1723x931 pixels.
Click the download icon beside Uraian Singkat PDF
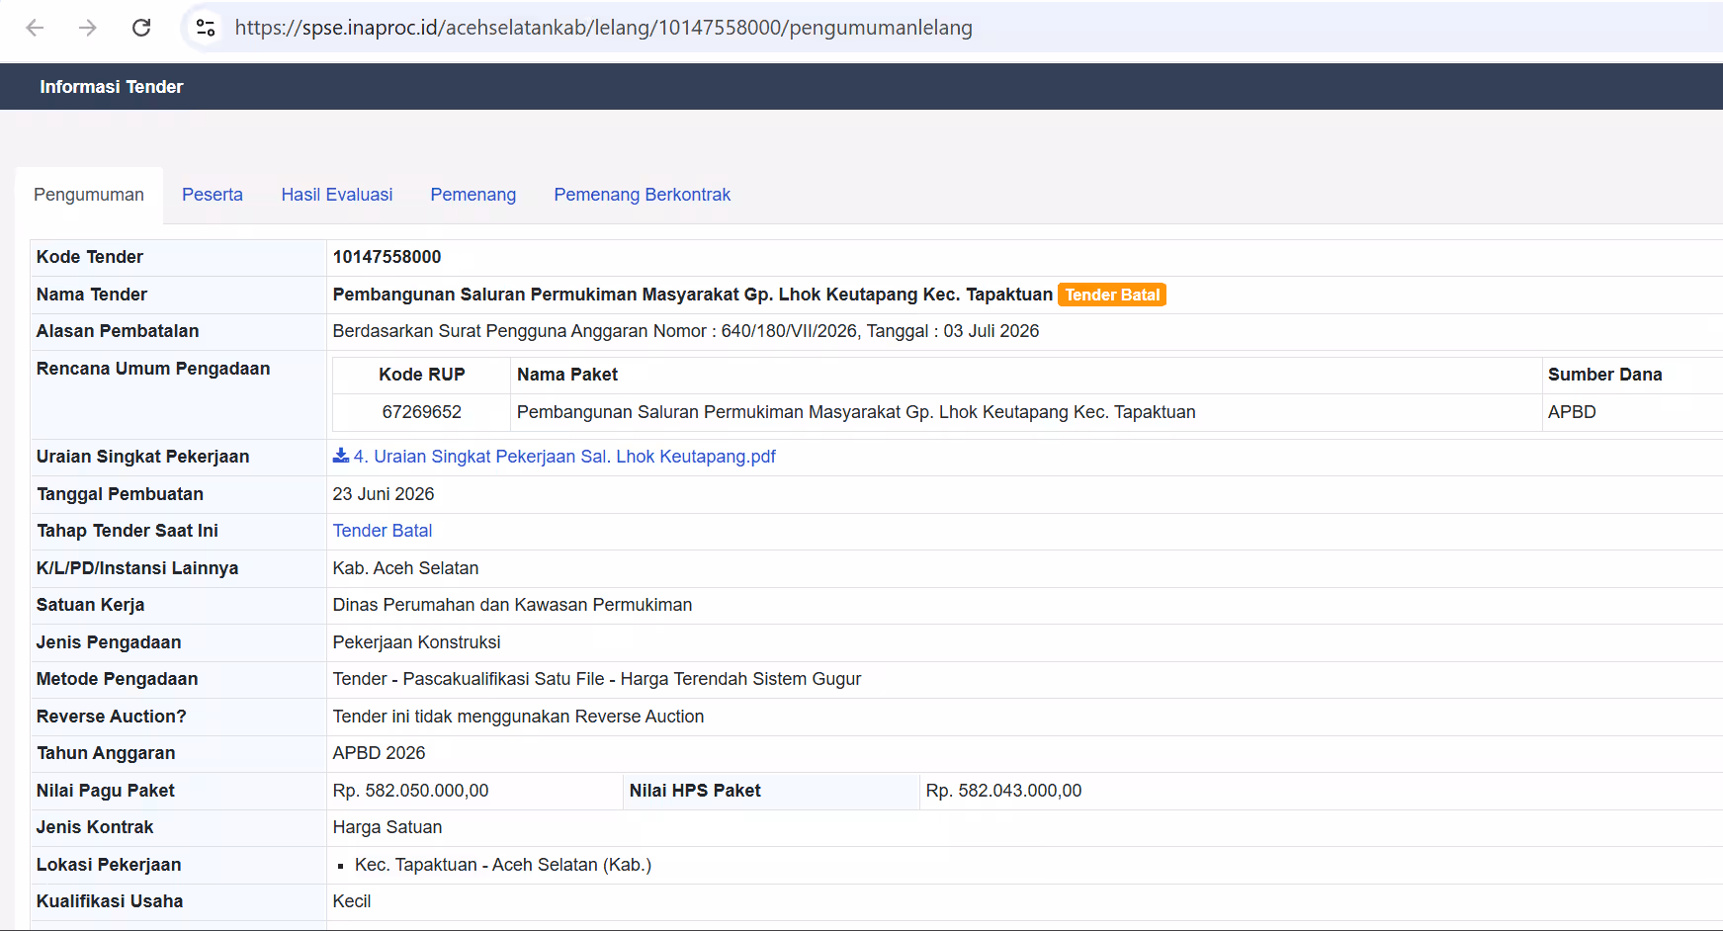point(341,456)
